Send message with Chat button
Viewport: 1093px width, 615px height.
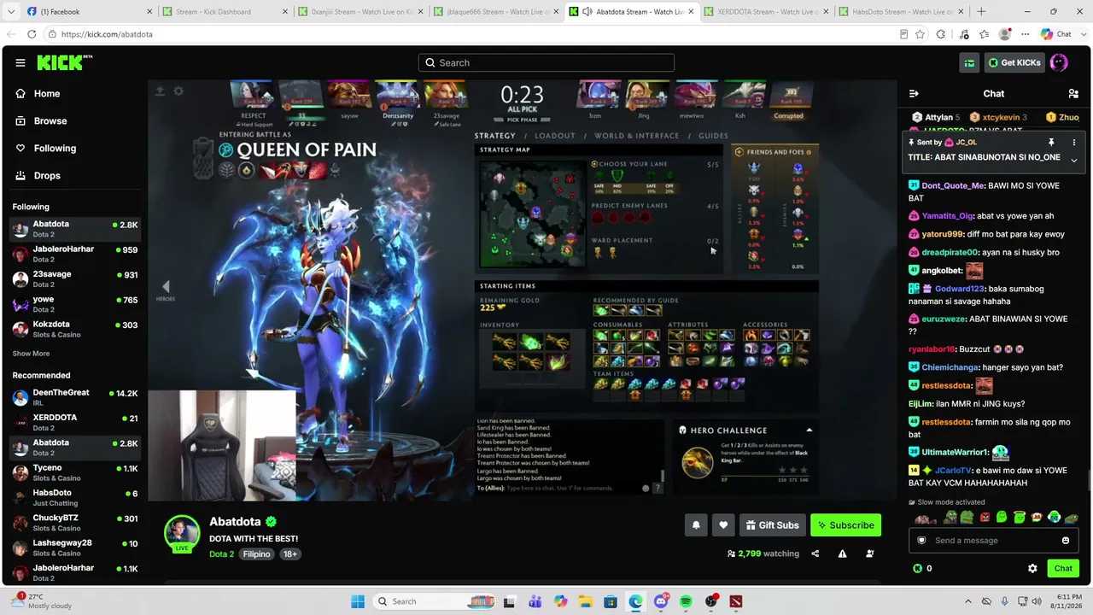pyautogui.click(x=1063, y=568)
